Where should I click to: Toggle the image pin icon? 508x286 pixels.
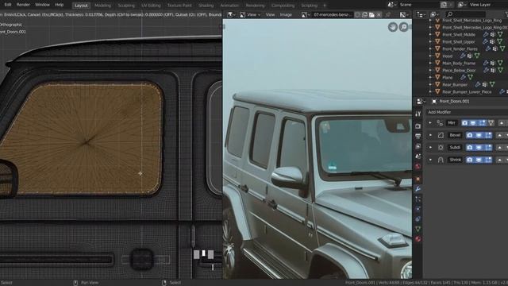tap(388, 14)
